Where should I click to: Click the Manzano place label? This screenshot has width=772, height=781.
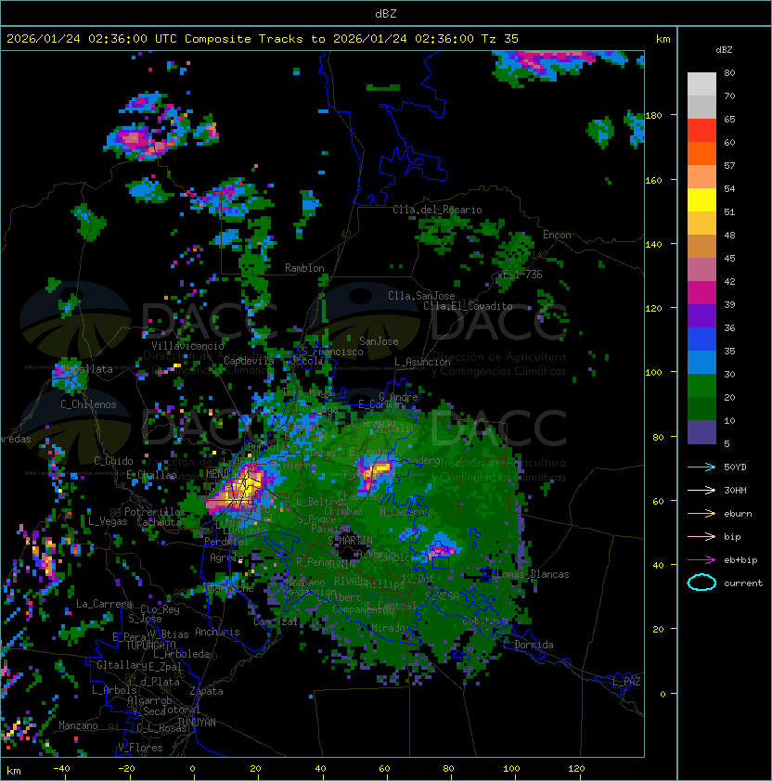pos(78,725)
